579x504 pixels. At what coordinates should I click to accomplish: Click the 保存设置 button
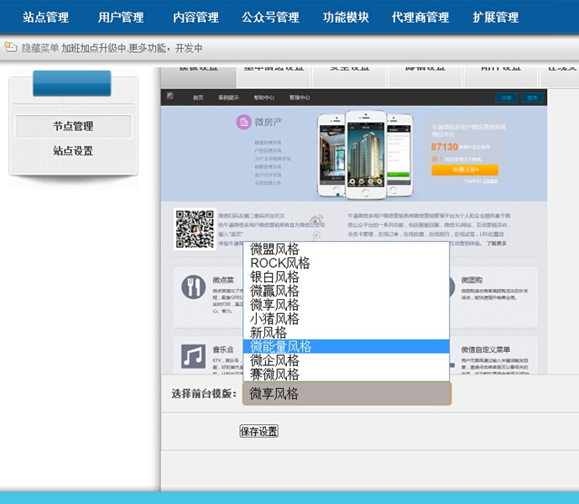click(258, 431)
